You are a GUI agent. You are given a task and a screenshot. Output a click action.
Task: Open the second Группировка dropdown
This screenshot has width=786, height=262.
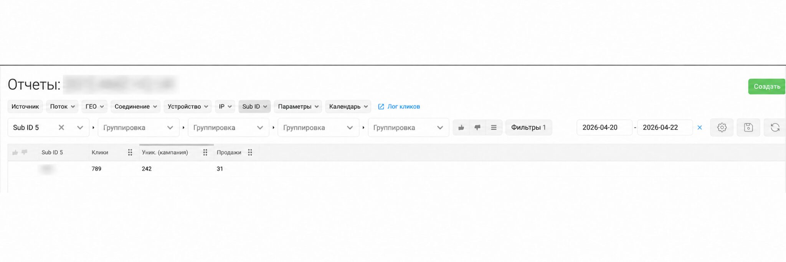point(228,128)
